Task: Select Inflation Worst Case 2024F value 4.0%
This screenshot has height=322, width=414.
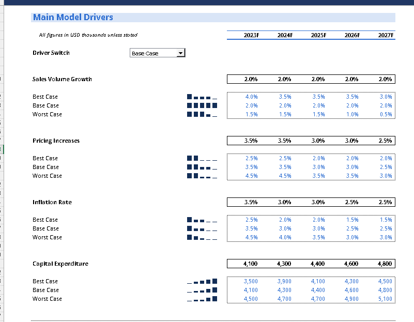Action: click(x=285, y=237)
